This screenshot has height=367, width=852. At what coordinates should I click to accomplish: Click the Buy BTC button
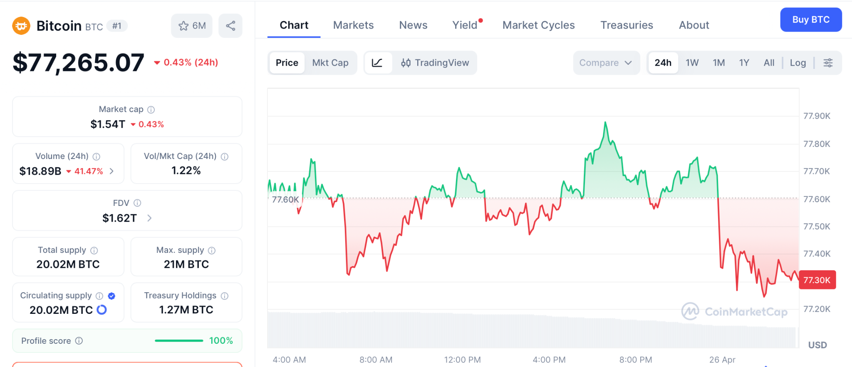tap(810, 20)
